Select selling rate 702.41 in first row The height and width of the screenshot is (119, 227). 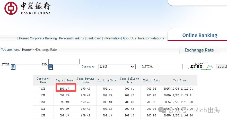pyautogui.click(x=107, y=89)
